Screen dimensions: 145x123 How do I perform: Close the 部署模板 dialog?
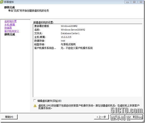pyautogui.click(x=141, y=2)
